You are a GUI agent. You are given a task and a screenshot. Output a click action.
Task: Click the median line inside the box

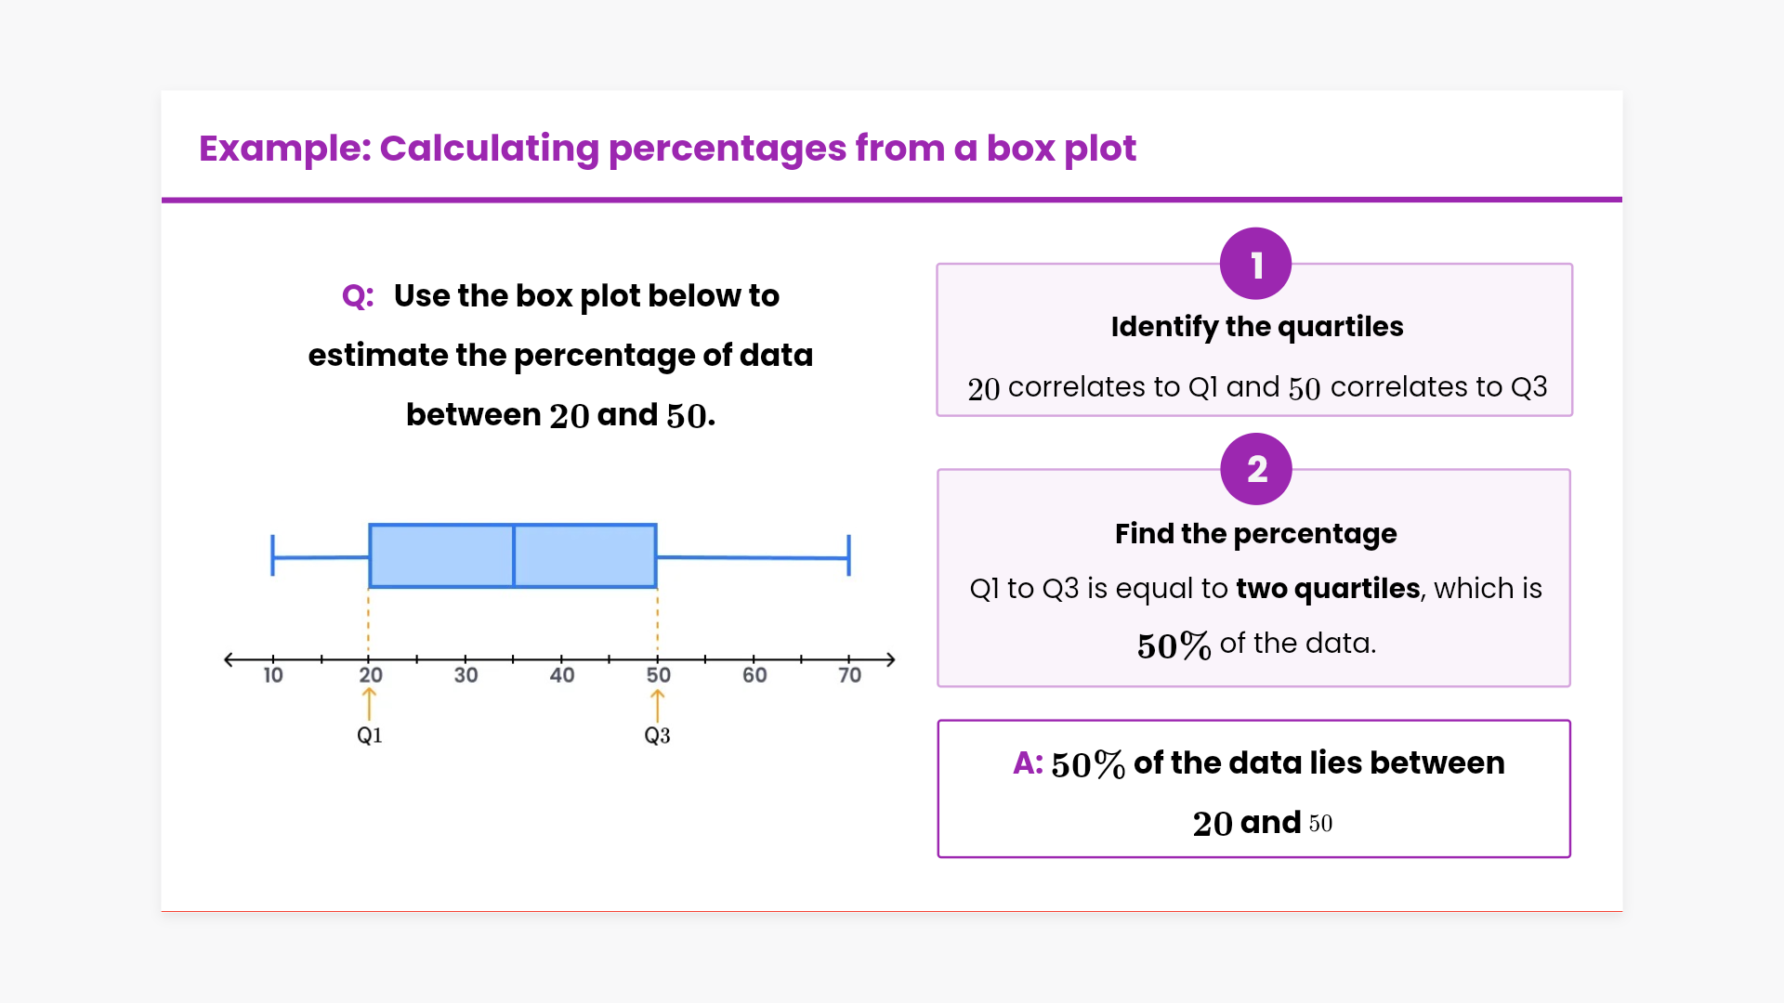pos(514,555)
